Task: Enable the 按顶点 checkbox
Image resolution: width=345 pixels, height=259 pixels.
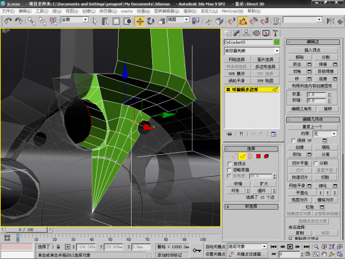Action: point(230,164)
